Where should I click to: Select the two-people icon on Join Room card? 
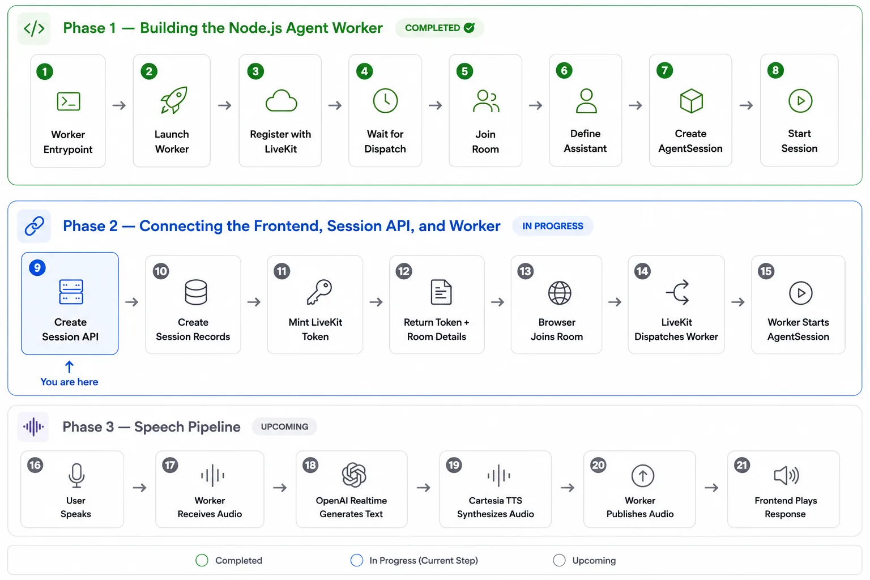pos(486,101)
